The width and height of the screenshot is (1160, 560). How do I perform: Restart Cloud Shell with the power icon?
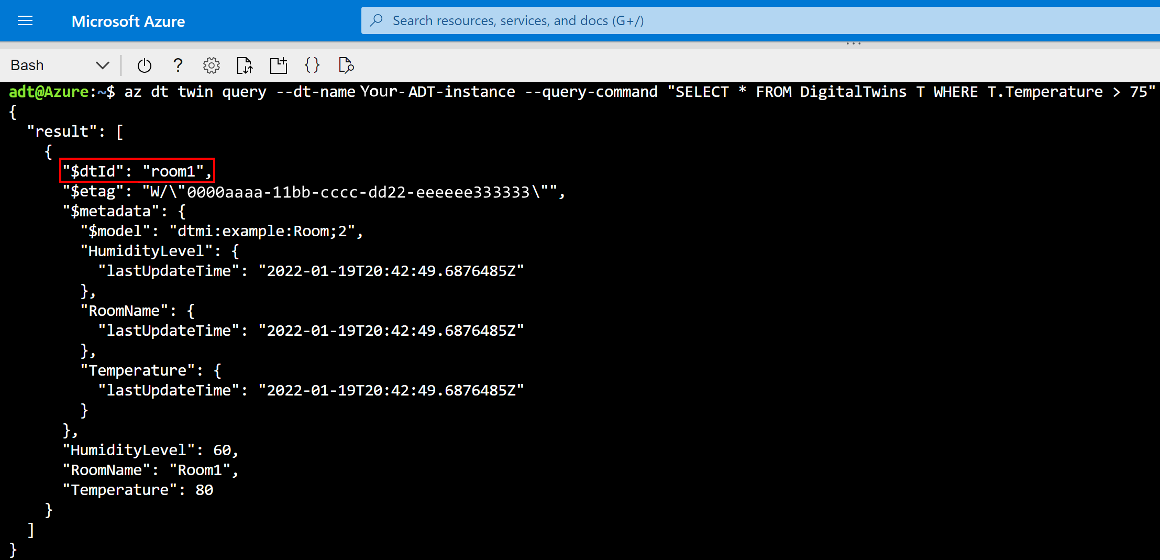coord(144,65)
